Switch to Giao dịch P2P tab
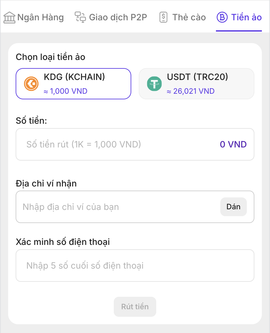270x333 pixels. [x=111, y=17]
